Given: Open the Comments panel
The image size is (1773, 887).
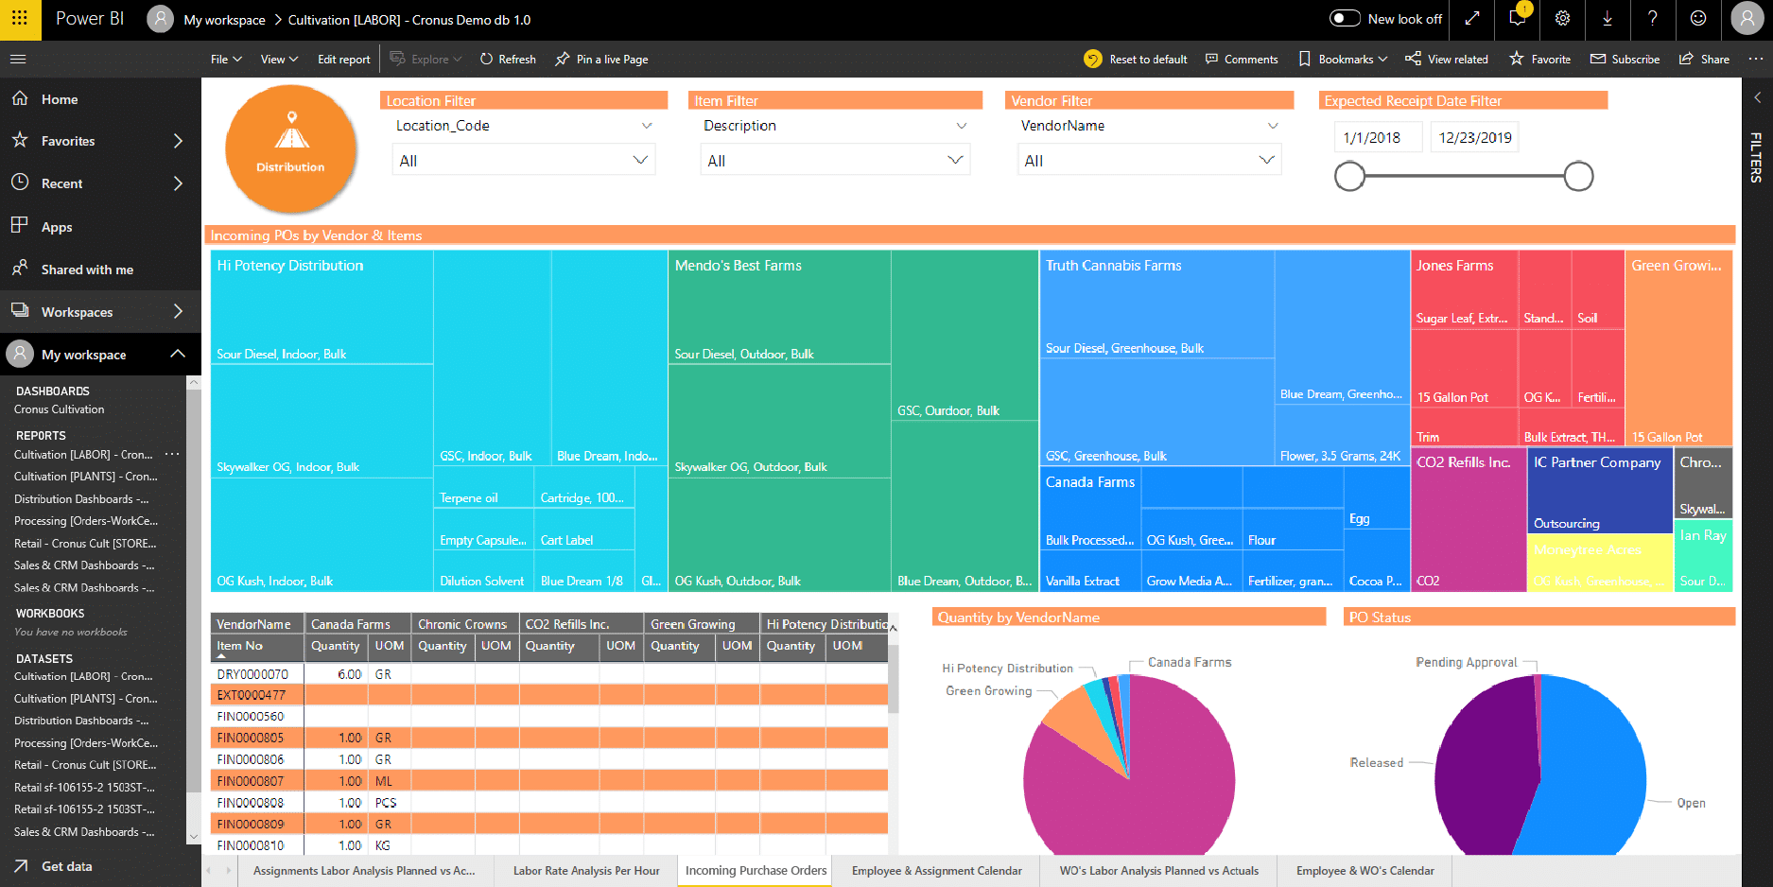Looking at the screenshot, I should click(x=1242, y=59).
